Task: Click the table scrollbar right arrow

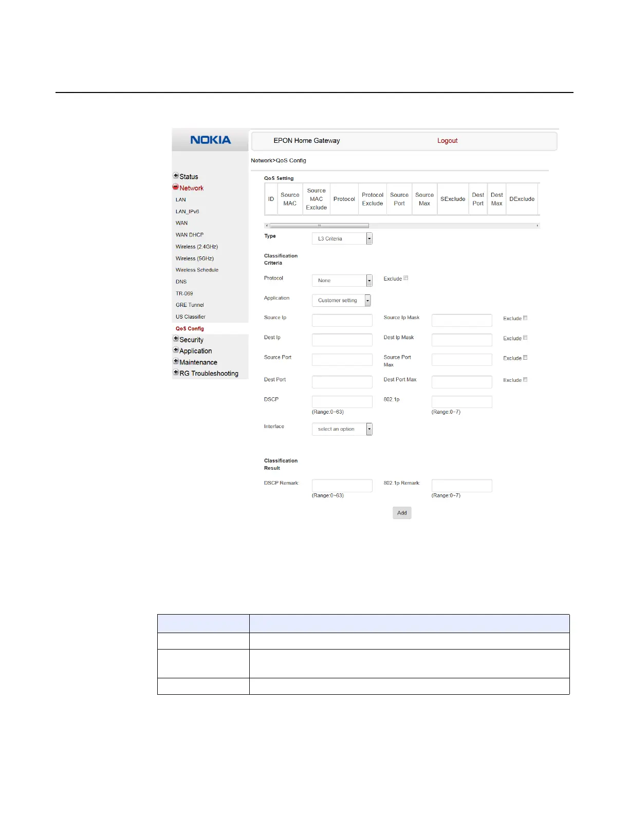Action: [537, 226]
